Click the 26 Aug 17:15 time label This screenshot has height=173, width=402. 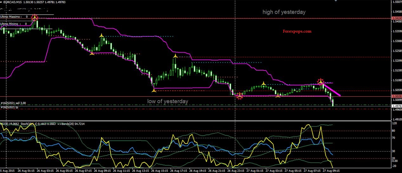pyautogui.click(x=179, y=170)
